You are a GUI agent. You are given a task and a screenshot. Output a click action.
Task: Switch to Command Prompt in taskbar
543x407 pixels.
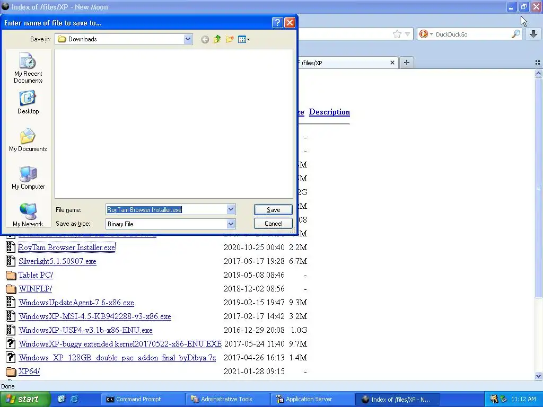tap(143, 399)
